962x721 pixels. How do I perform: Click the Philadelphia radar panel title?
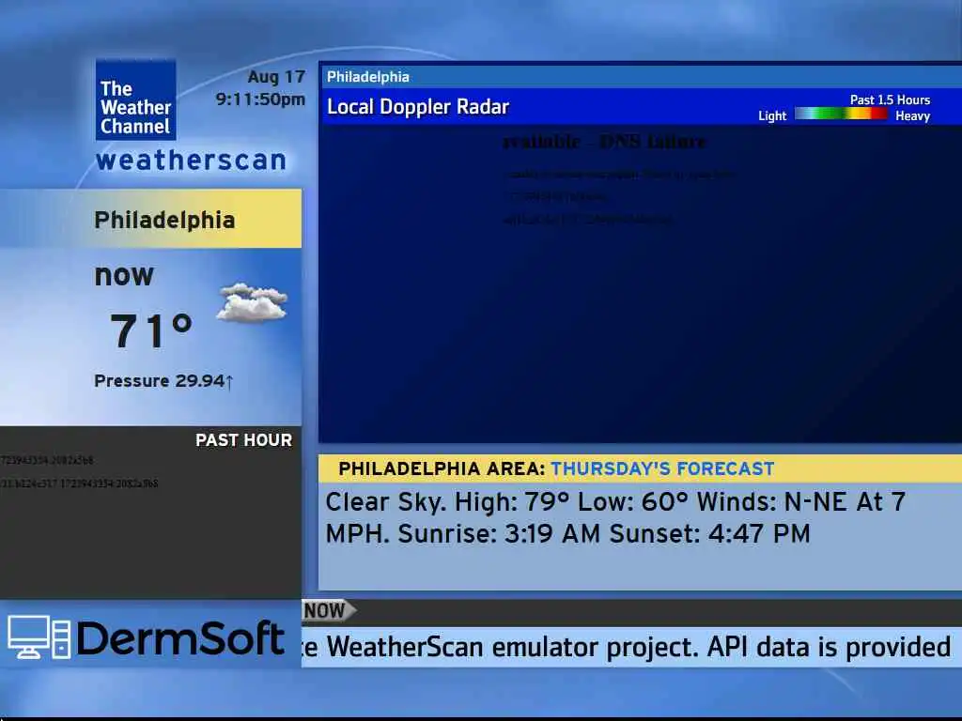[368, 77]
